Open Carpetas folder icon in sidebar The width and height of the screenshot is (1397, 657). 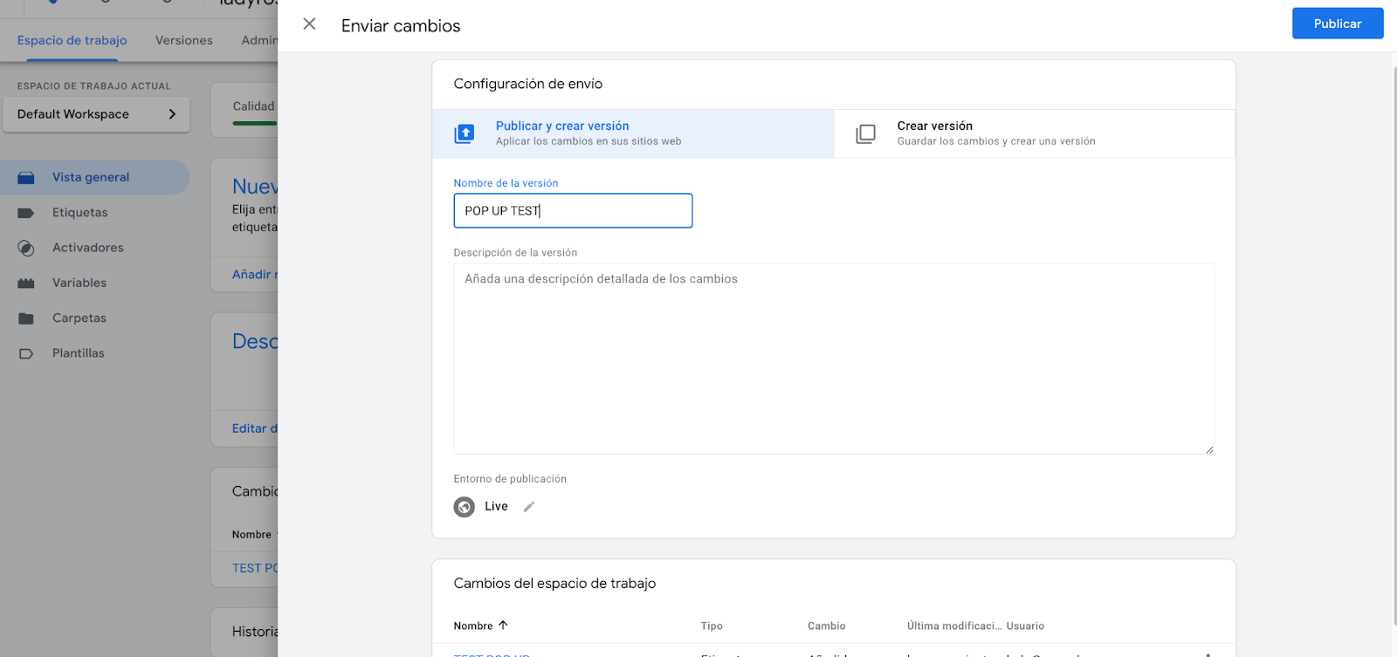26,318
